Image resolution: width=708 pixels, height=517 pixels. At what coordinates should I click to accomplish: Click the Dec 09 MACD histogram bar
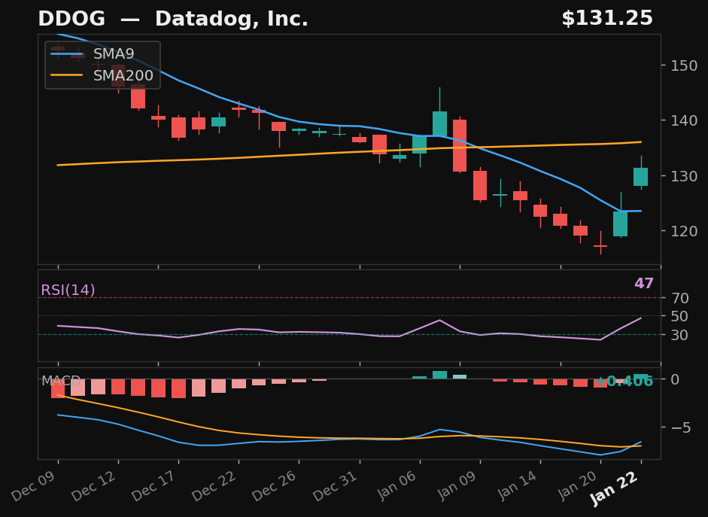coord(58,388)
